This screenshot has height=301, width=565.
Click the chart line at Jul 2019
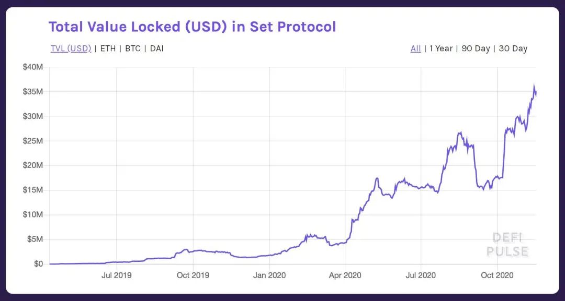point(116,262)
